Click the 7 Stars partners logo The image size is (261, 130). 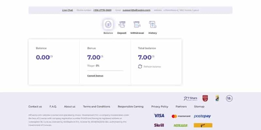click(x=191, y=98)
